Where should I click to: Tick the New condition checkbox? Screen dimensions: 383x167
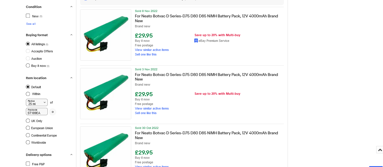point(28,16)
